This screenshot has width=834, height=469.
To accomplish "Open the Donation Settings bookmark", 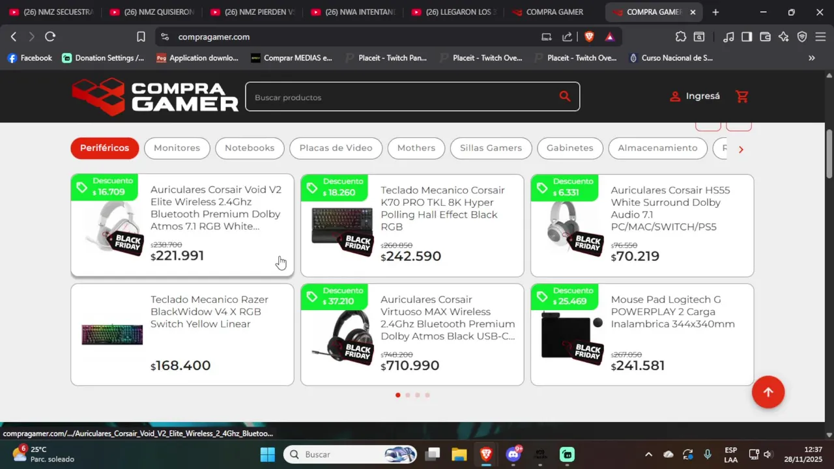I will pos(103,58).
